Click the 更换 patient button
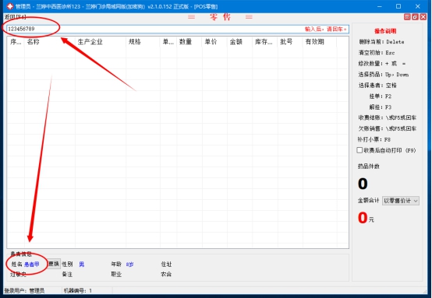The width and height of the screenshot is (432, 298). pyautogui.click(x=54, y=264)
